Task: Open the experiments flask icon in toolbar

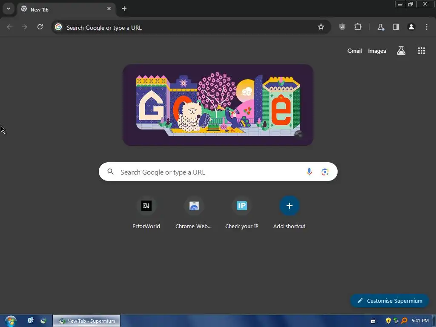Action: [380, 27]
